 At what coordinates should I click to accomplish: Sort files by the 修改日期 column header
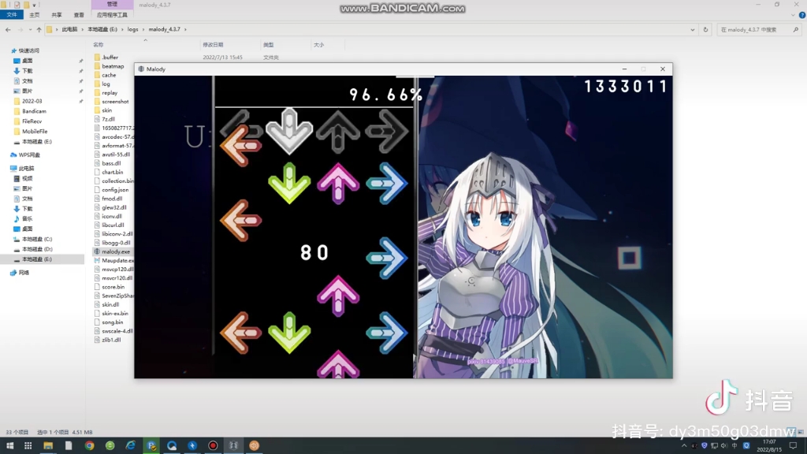click(x=213, y=45)
